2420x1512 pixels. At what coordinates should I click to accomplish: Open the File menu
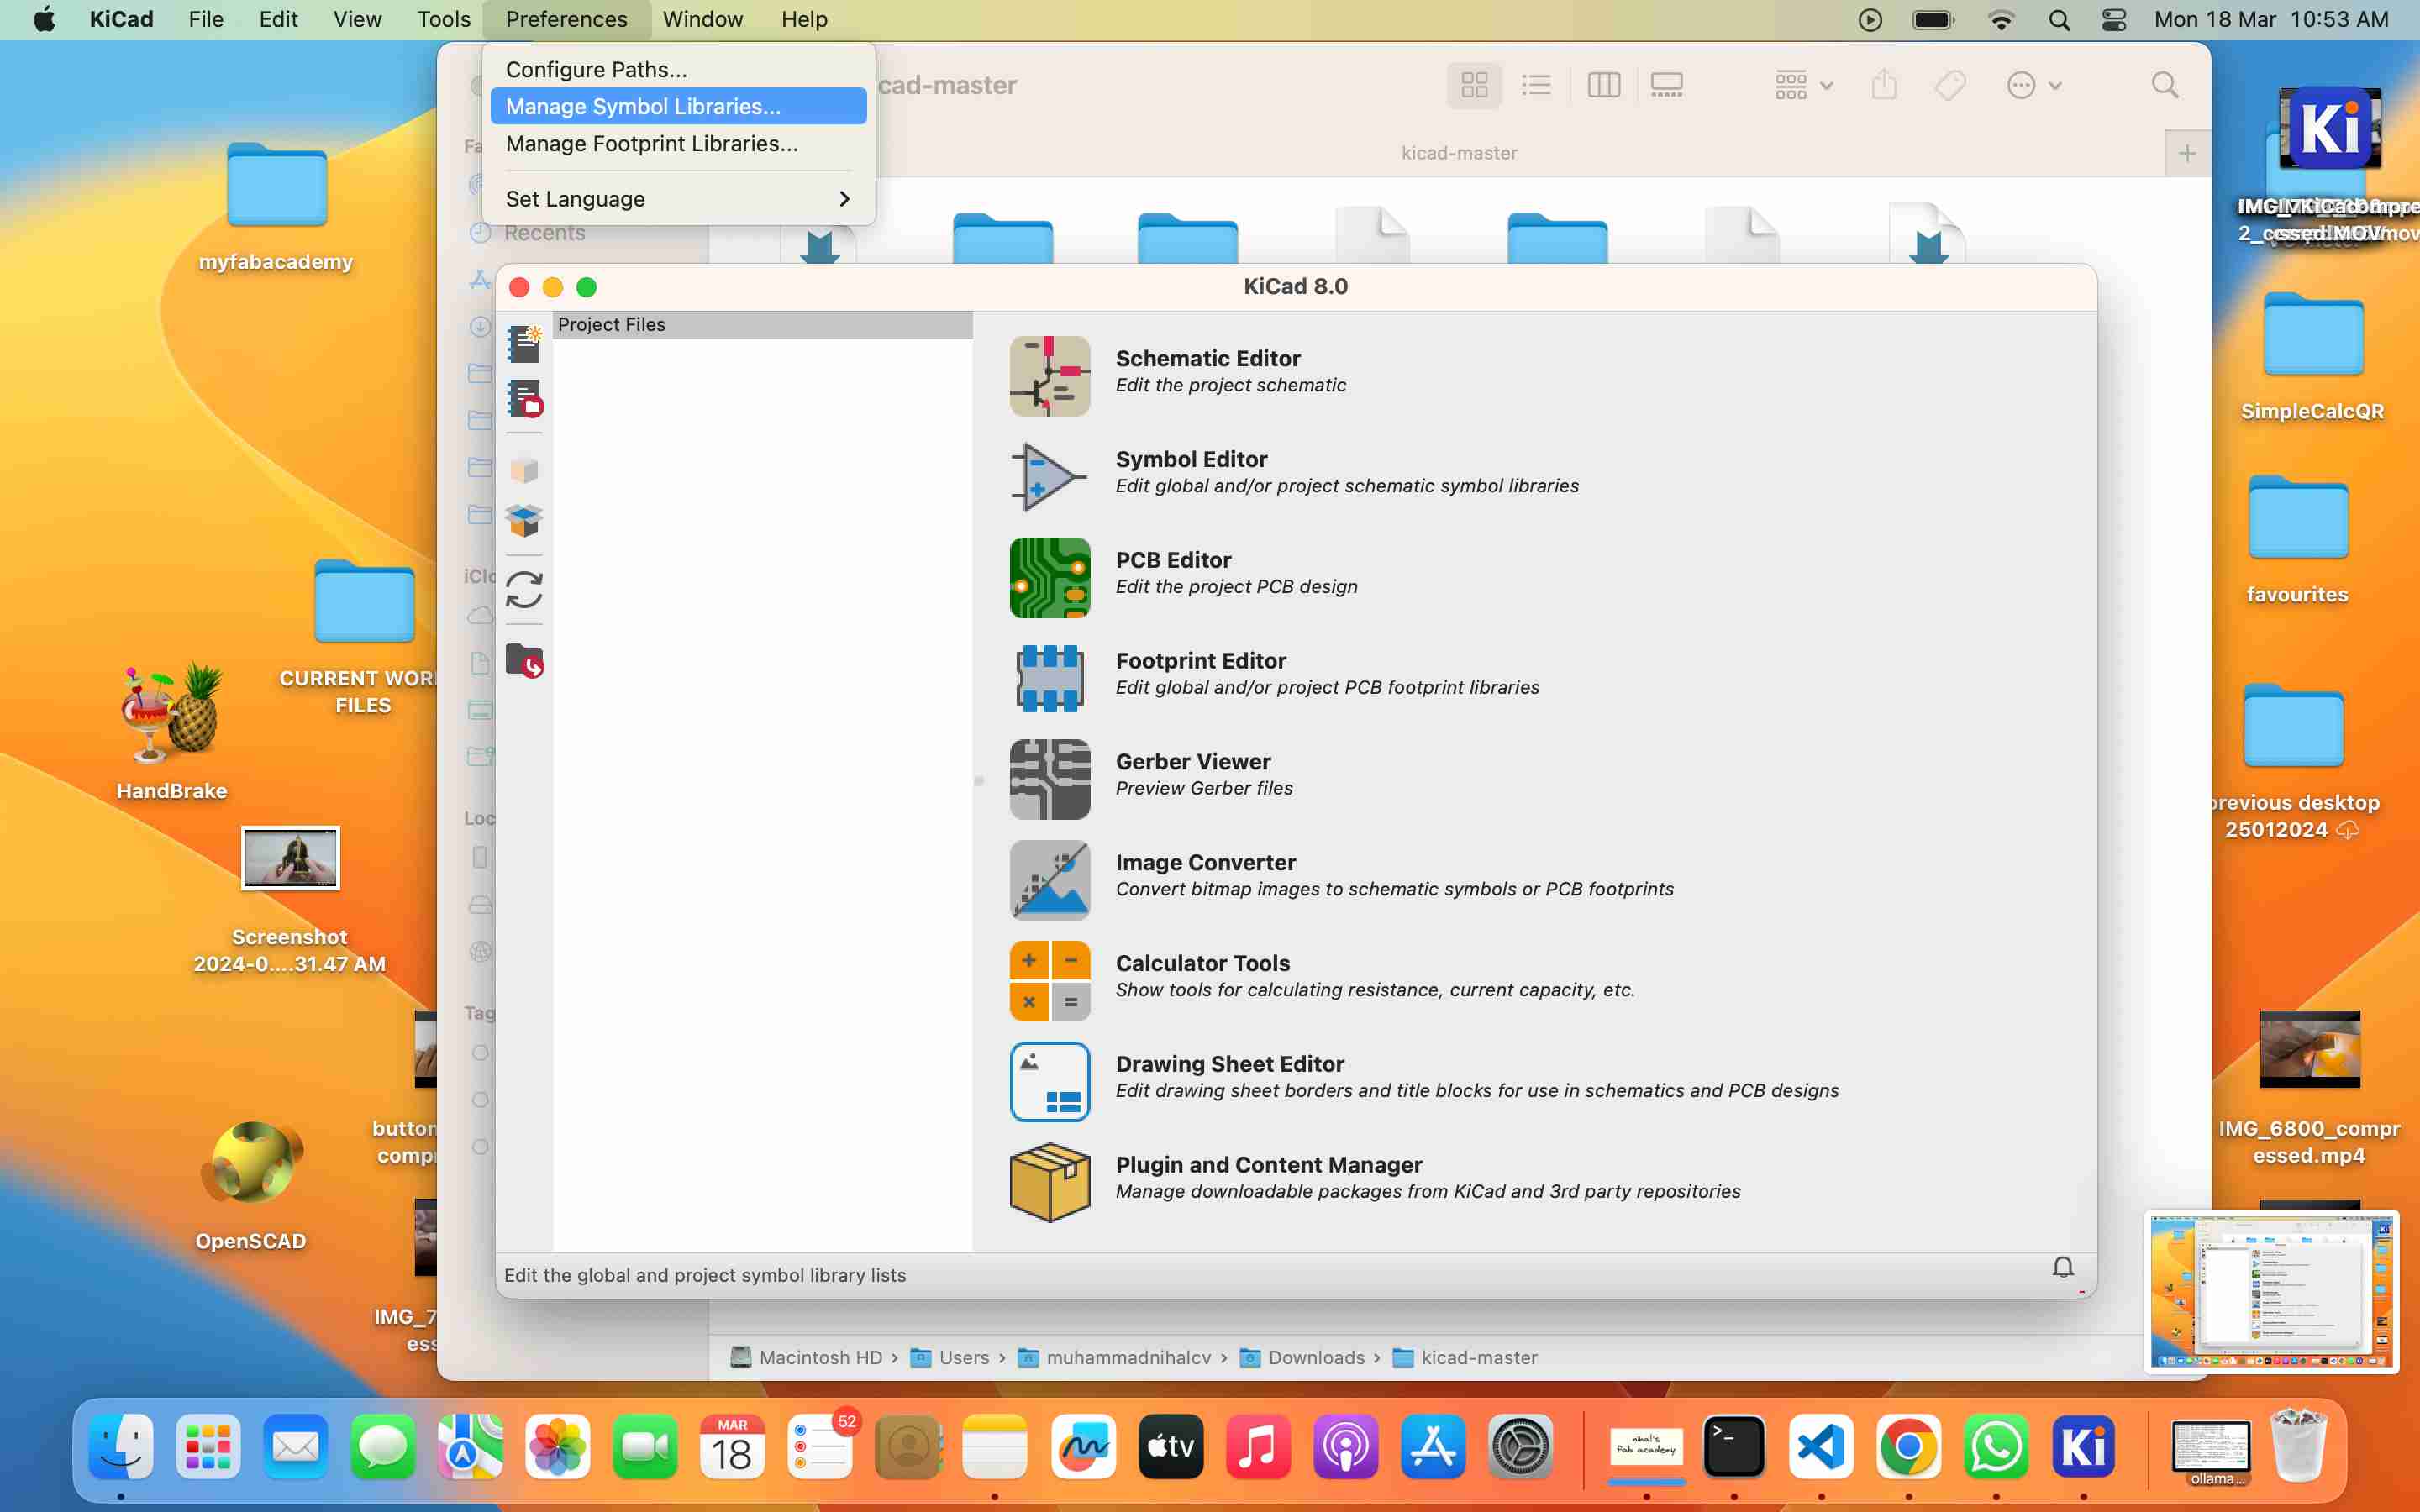[206, 19]
